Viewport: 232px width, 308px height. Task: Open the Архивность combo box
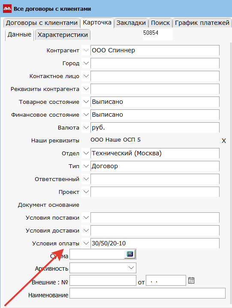click(103, 268)
